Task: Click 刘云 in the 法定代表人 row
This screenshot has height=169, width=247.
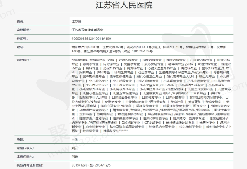Action: [x=75, y=148]
